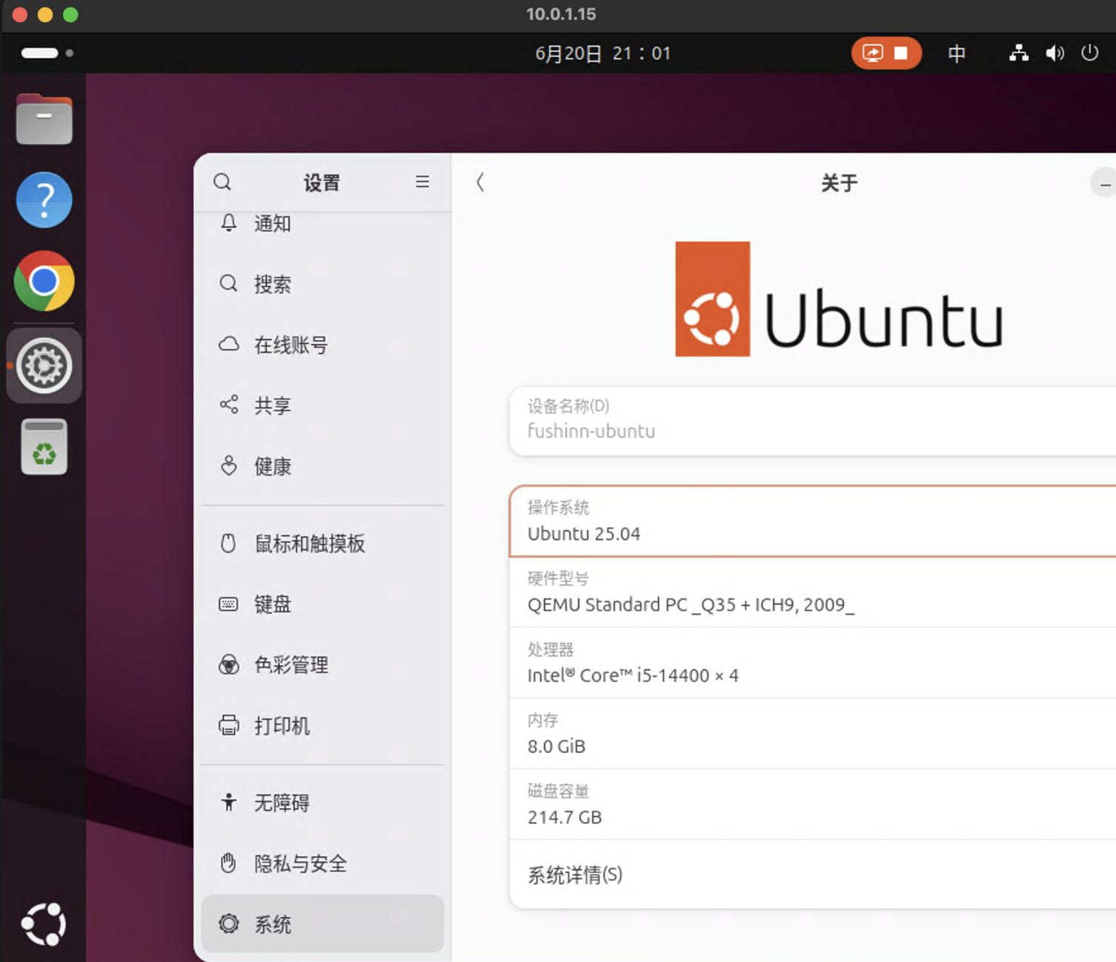Open 隐私与安全 settings
The width and height of the screenshot is (1116, 962).
[322, 863]
